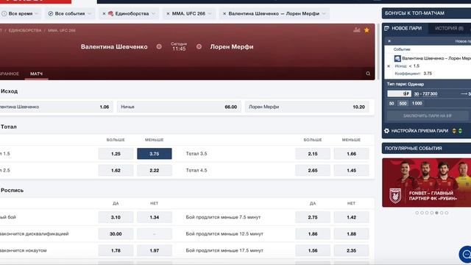
Task: Focus the stake amount input field
Action: click(x=399, y=93)
